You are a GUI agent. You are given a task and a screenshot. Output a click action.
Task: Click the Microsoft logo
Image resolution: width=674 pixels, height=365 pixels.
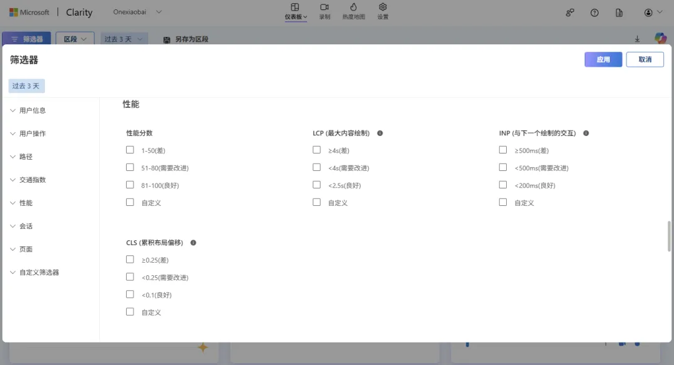tap(29, 12)
